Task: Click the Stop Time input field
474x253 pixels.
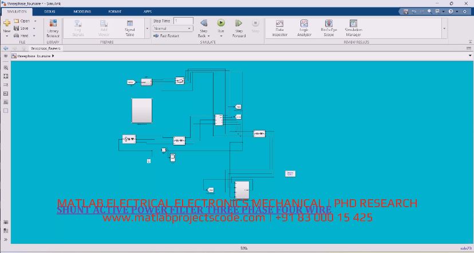Action: coord(183,21)
